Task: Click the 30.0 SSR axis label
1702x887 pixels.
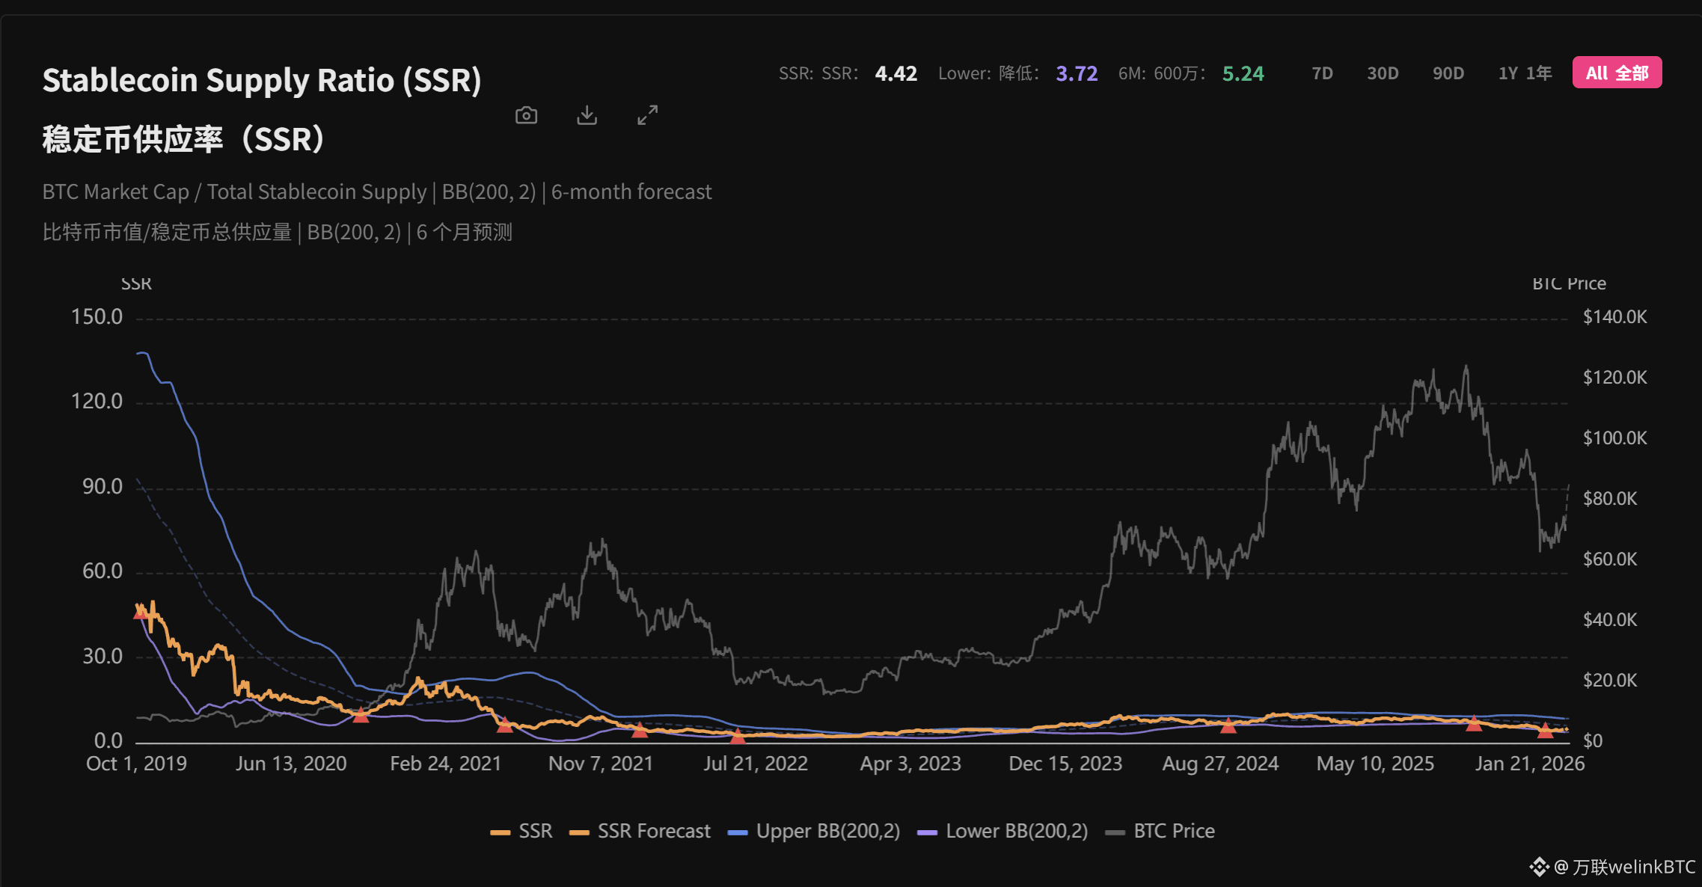Action: [x=102, y=657]
